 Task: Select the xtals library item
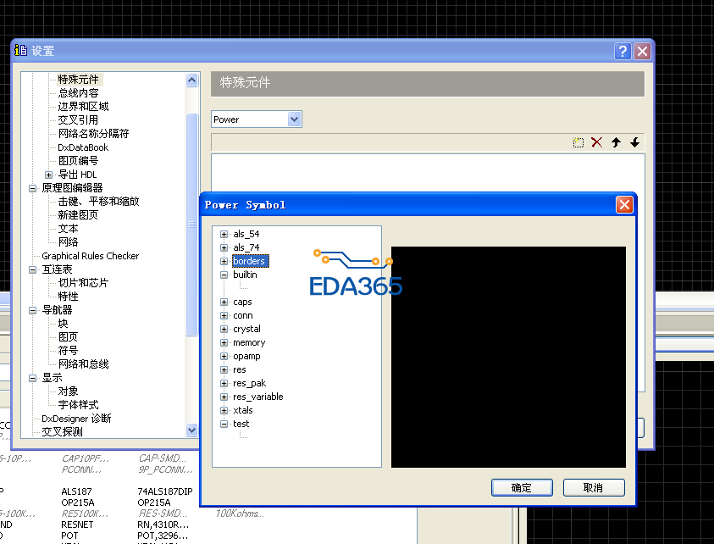(x=243, y=410)
